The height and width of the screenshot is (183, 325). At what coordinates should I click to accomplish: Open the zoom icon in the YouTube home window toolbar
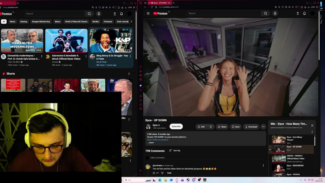click(x=93, y=7)
